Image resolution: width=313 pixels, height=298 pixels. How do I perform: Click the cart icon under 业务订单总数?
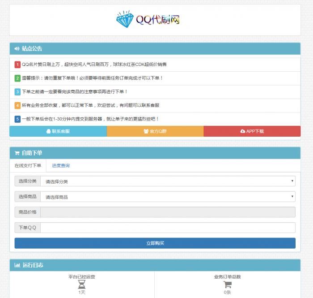tap(228, 284)
